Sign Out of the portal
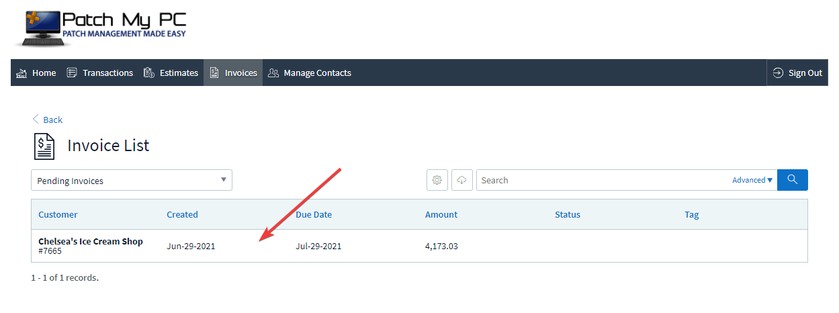Screen dimensions: 839x313 [797, 73]
